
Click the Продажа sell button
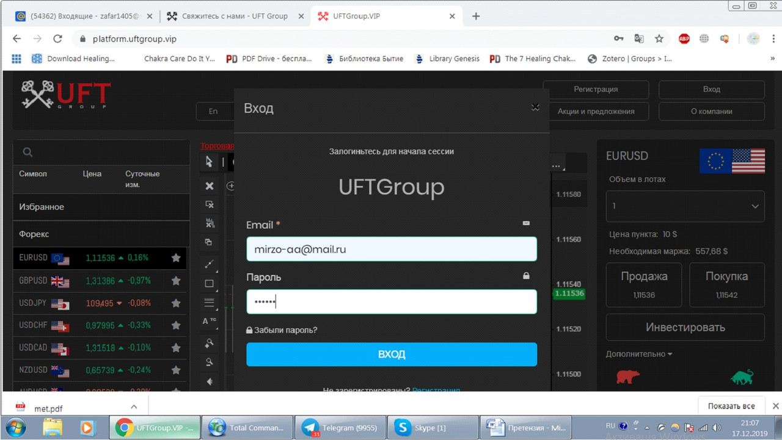[644, 284]
